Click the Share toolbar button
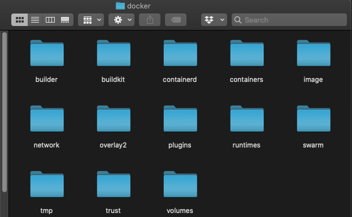Viewport: 352px width, 217px height. 150,20
